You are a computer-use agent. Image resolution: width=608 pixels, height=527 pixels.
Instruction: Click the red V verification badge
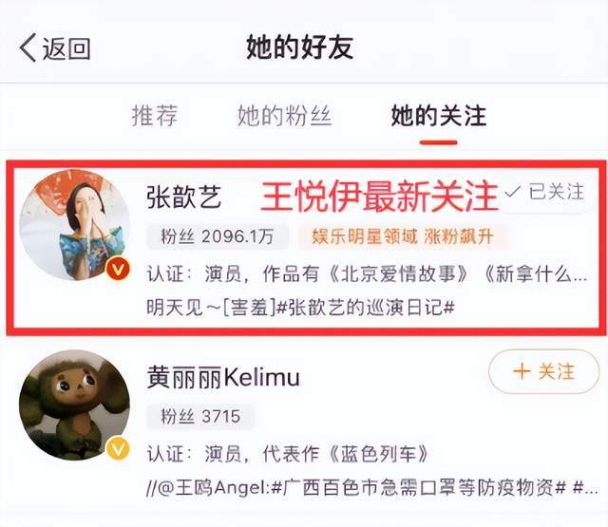coord(118,269)
